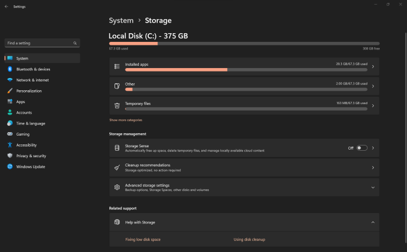The height and width of the screenshot is (252, 407).
Task: Open the Using disk cleanup link
Action: coord(249,239)
